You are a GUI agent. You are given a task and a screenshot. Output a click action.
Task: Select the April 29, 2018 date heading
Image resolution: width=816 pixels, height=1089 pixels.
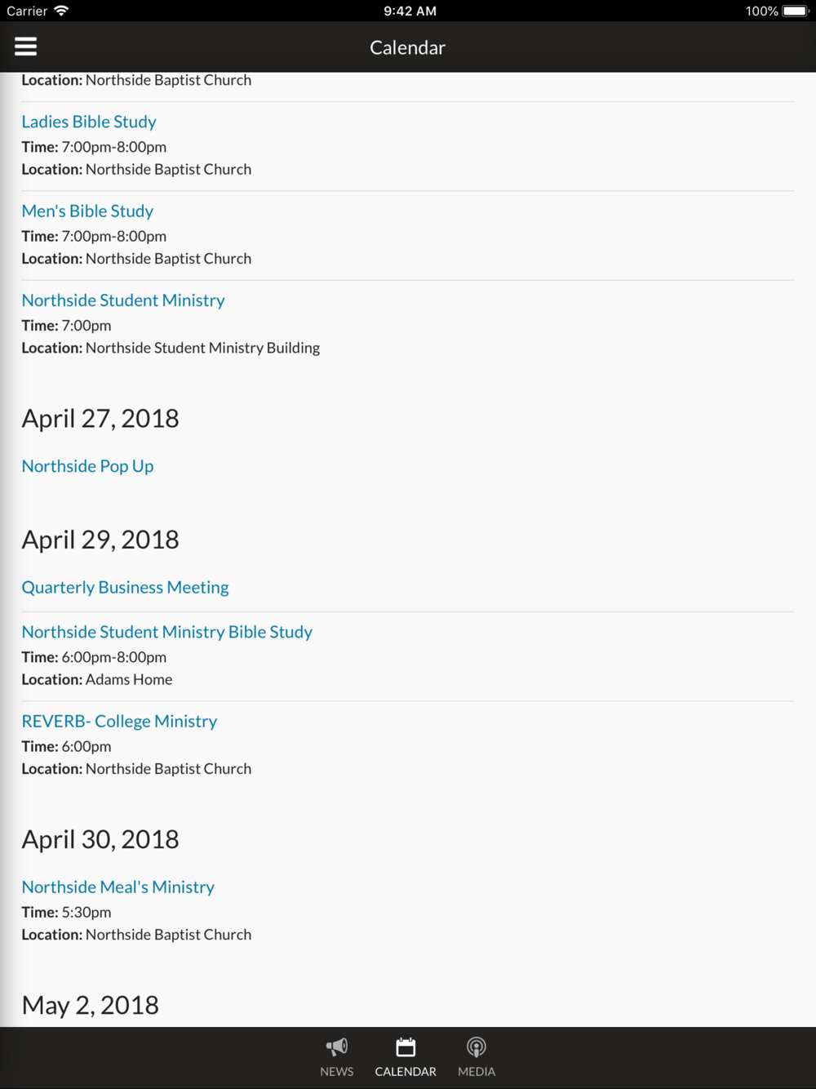[x=100, y=540]
